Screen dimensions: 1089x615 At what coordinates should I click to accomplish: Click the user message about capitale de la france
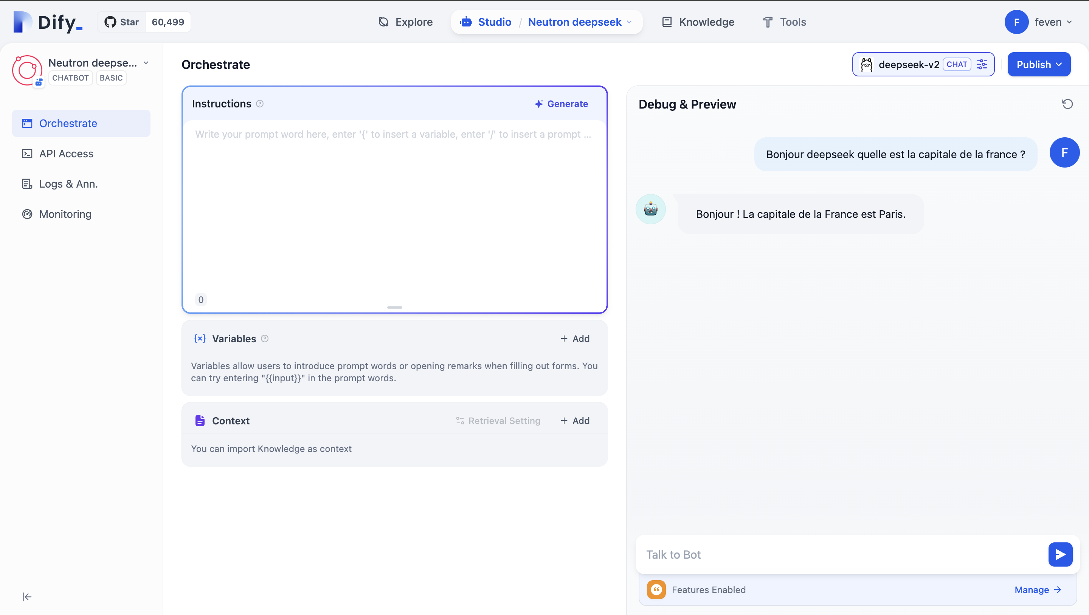click(895, 154)
